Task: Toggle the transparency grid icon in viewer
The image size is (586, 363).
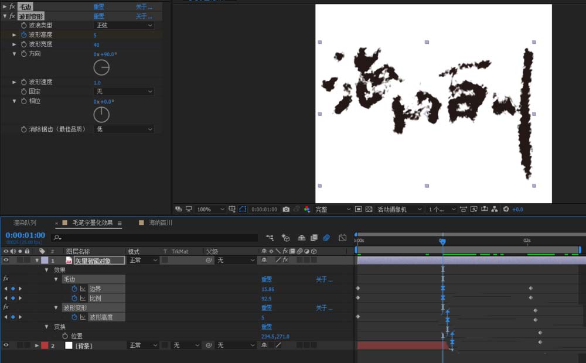Action: (x=369, y=209)
